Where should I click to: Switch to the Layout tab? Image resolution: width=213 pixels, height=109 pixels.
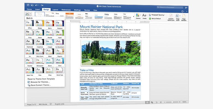pos(55,10)
